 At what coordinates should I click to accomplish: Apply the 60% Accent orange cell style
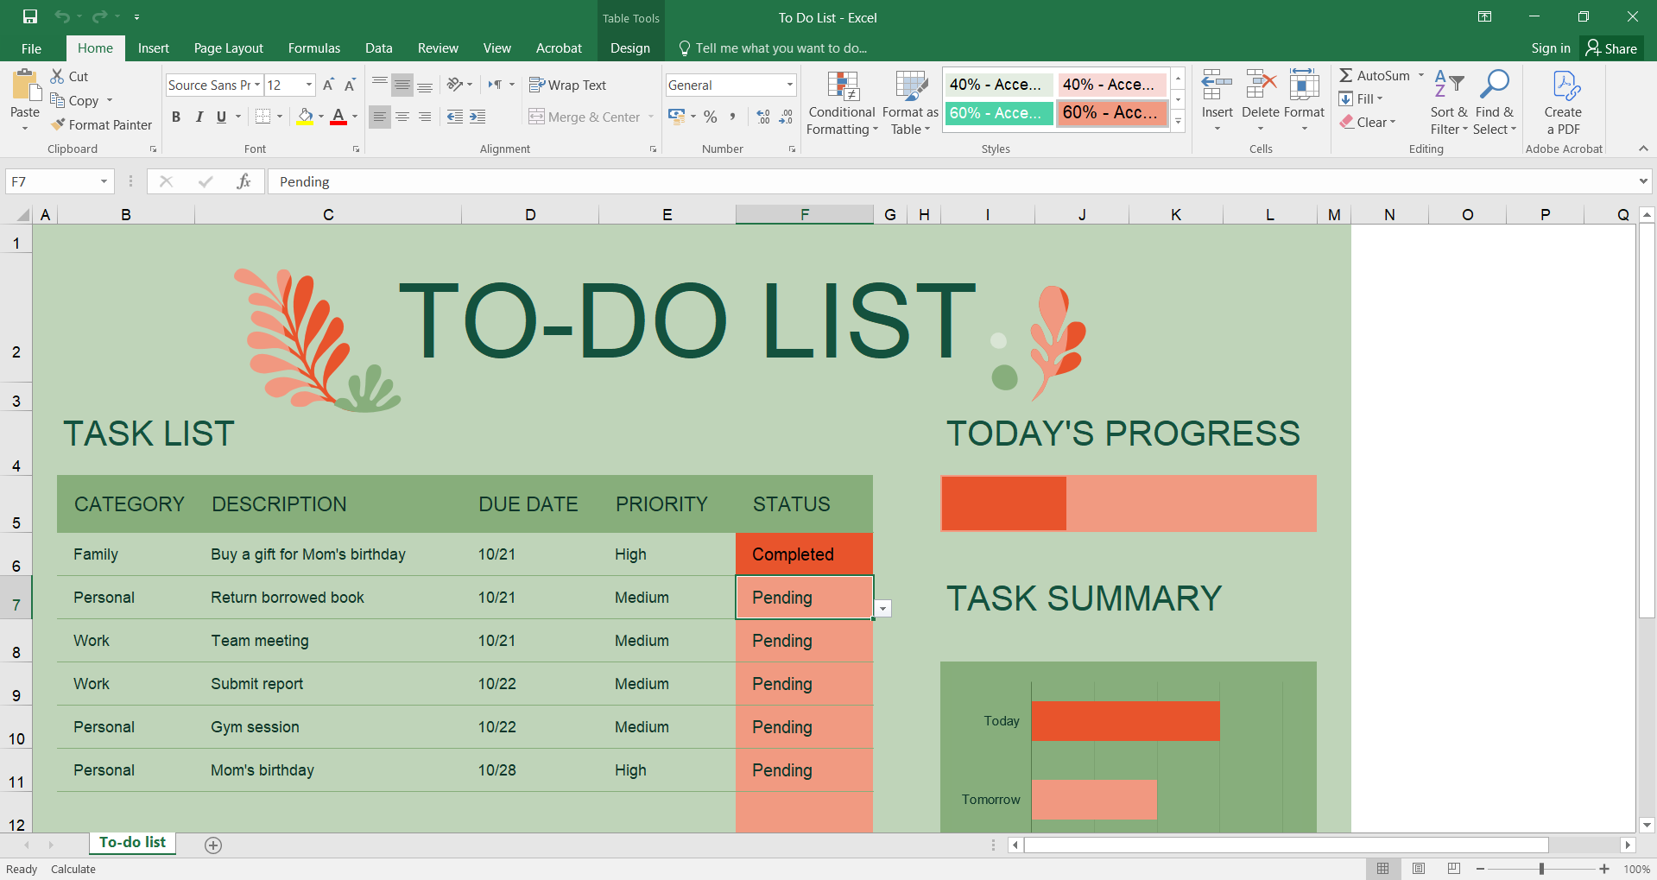click(1111, 113)
